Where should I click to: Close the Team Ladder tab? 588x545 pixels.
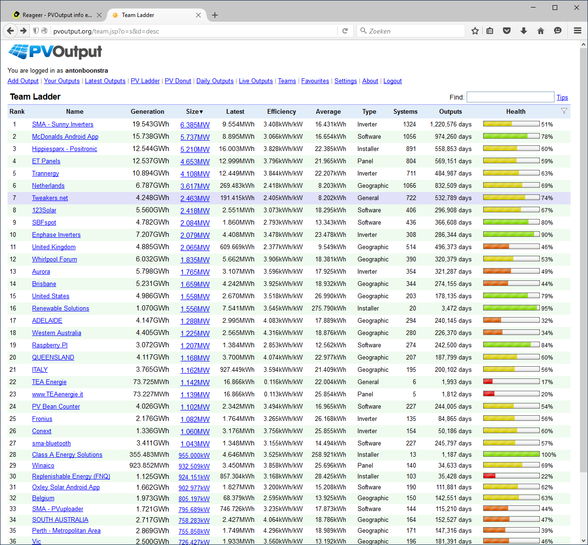click(x=198, y=15)
